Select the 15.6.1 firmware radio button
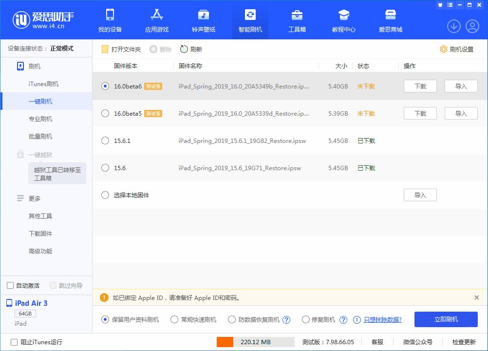This screenshot has width=488, height=351. (x=105, y=140)
